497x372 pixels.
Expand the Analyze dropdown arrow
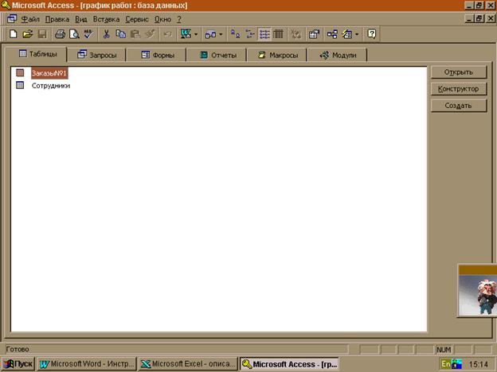pos(221,34)
